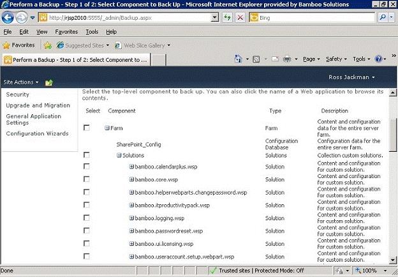The height and width of the screenshot is (277, 398).
Task: Open the search provider dropdown arrow
Action: [x=391, y=17]
